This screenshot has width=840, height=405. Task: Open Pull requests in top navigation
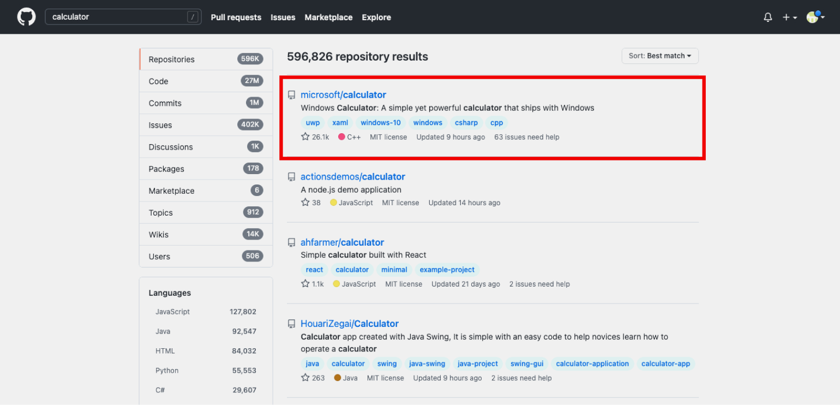[x=236, y=17]
